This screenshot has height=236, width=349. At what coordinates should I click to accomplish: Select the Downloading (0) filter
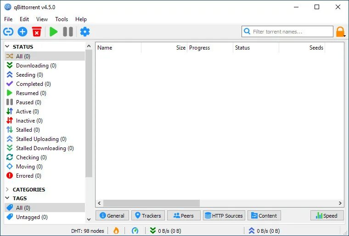45,66
